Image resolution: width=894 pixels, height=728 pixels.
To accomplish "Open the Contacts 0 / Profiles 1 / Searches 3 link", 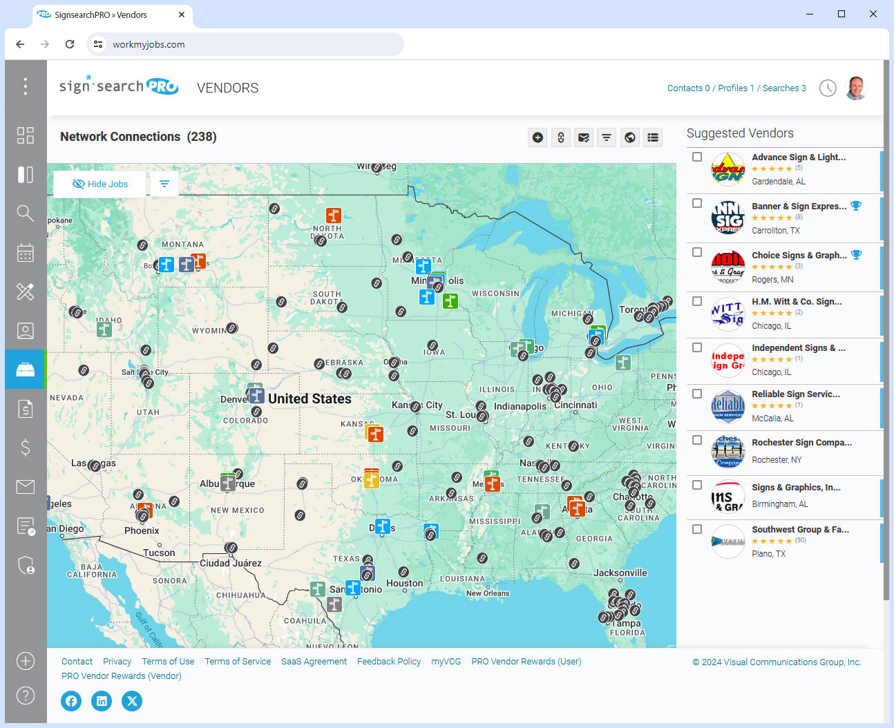I will [x=736, y=88].
